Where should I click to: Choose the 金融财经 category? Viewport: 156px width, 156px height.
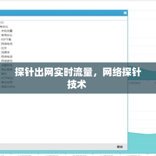pos(7,65)
